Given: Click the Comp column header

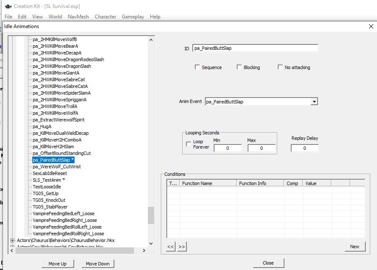Looking at the screenshot, I should pyautogui.click(x=293, y=183).
